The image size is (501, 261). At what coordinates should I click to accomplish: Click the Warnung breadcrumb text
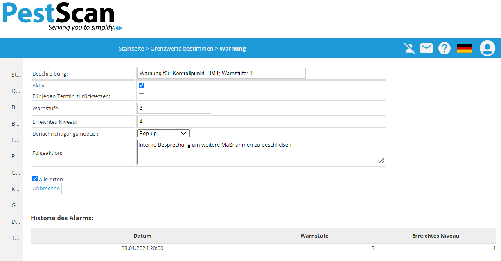coord(233,49)
